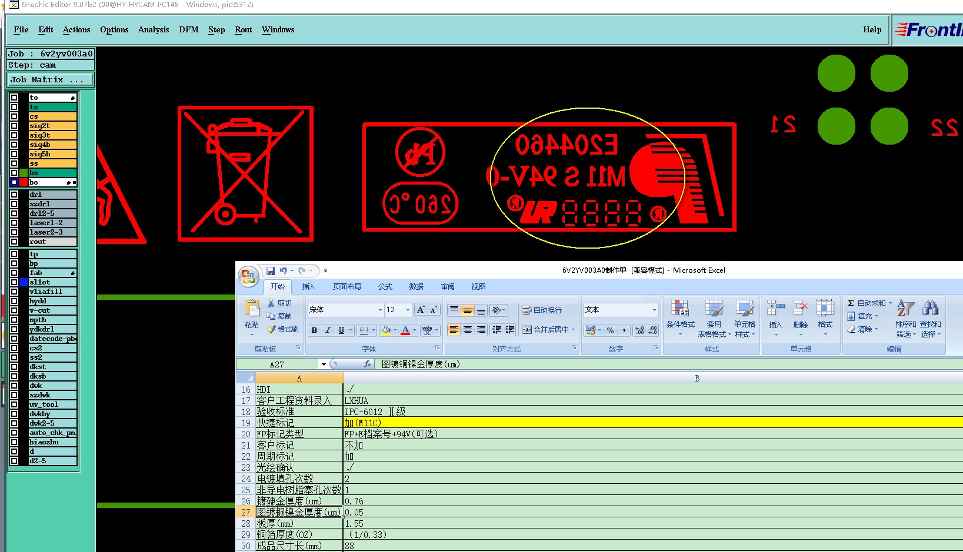Toggle the checkbox for layer rout
This screenshot has height=552, width=963.
pos(14,242)
